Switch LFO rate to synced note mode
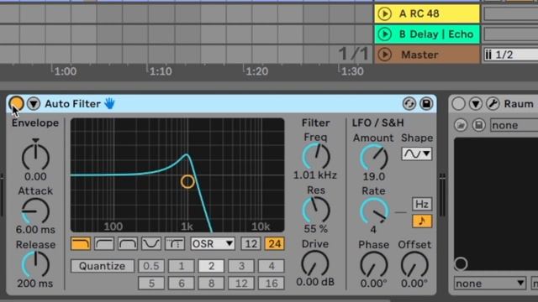Screen dimensions: 538x302 [x=422, y=221]
